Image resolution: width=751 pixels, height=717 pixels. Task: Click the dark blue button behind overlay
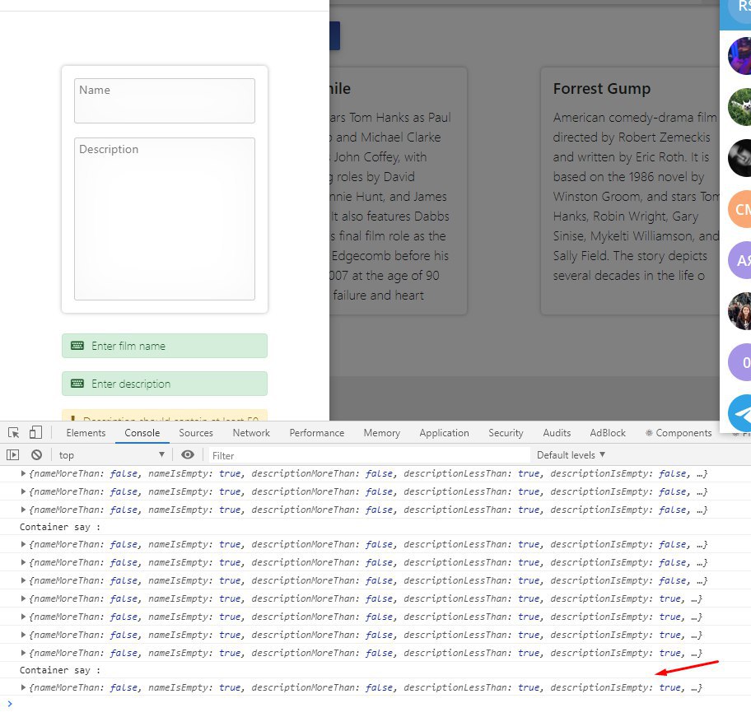click(x=335, y=36)
